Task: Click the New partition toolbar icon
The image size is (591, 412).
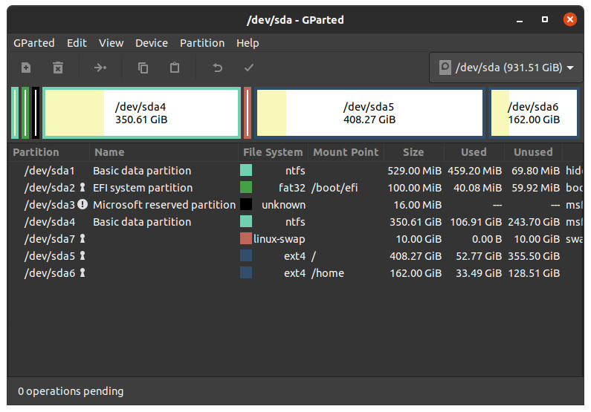Action: point(26,68)
